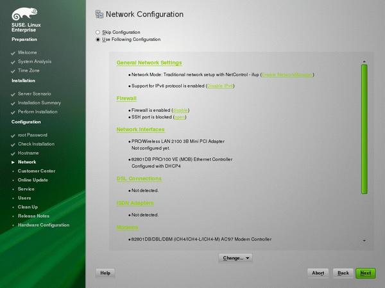The height and width of the screenshot is (288, 385).
Task: Click the arrow marker beside Network
Action: coord(13,162)
